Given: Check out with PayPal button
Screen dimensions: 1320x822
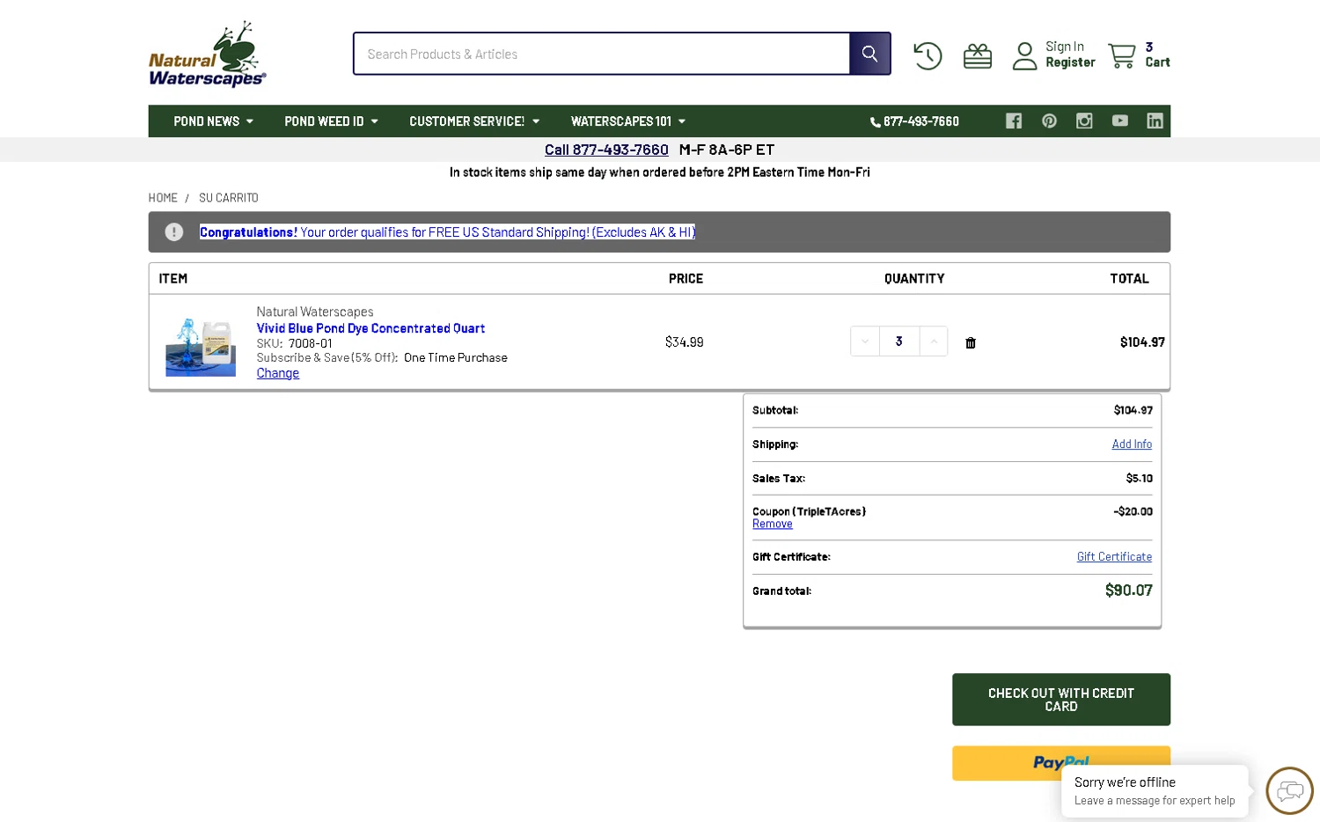Looking at the screenshot, I should pyautogui.click(x=1061, y=763).
